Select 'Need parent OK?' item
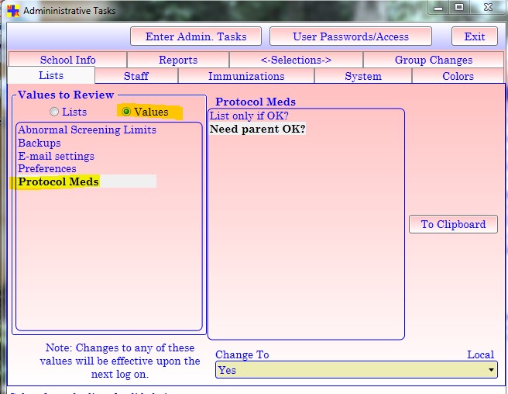 pyautogui.click(x=257, y=129)
